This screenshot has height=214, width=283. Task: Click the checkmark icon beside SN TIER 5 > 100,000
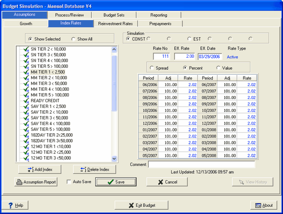[26, 67]
